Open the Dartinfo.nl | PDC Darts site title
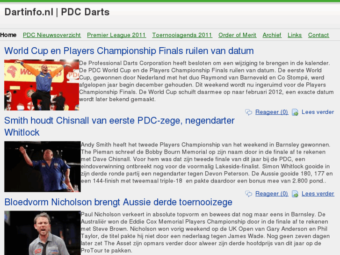The image size is (340, 255). coord(57,12)
